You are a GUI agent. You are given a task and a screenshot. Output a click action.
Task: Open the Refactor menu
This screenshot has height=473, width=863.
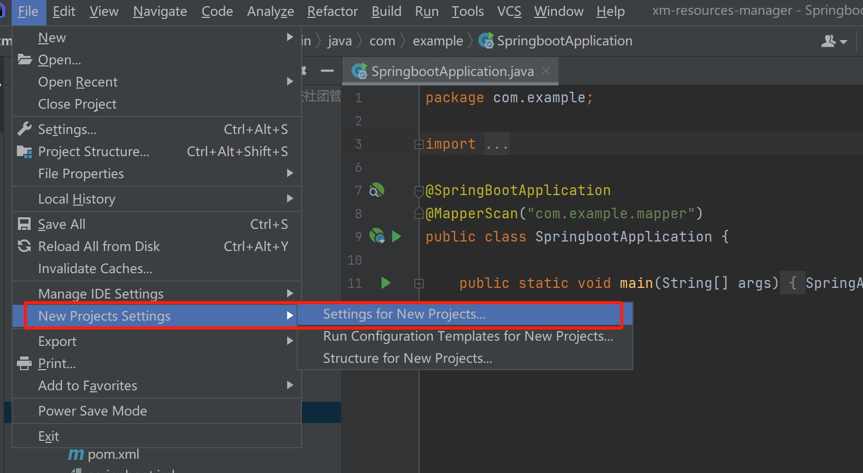(x=333, y=12)
